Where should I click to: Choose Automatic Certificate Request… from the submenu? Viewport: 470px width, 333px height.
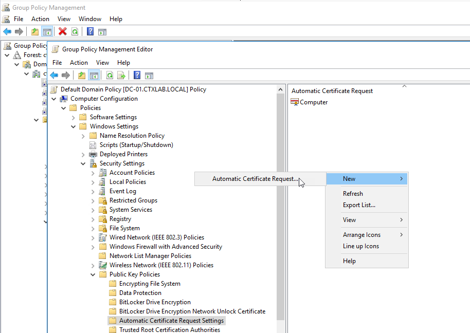pyautogui.click(x=255, y=179)
